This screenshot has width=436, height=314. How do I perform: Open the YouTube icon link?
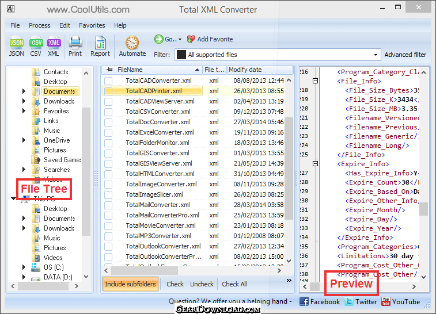(x=386, y=301)
